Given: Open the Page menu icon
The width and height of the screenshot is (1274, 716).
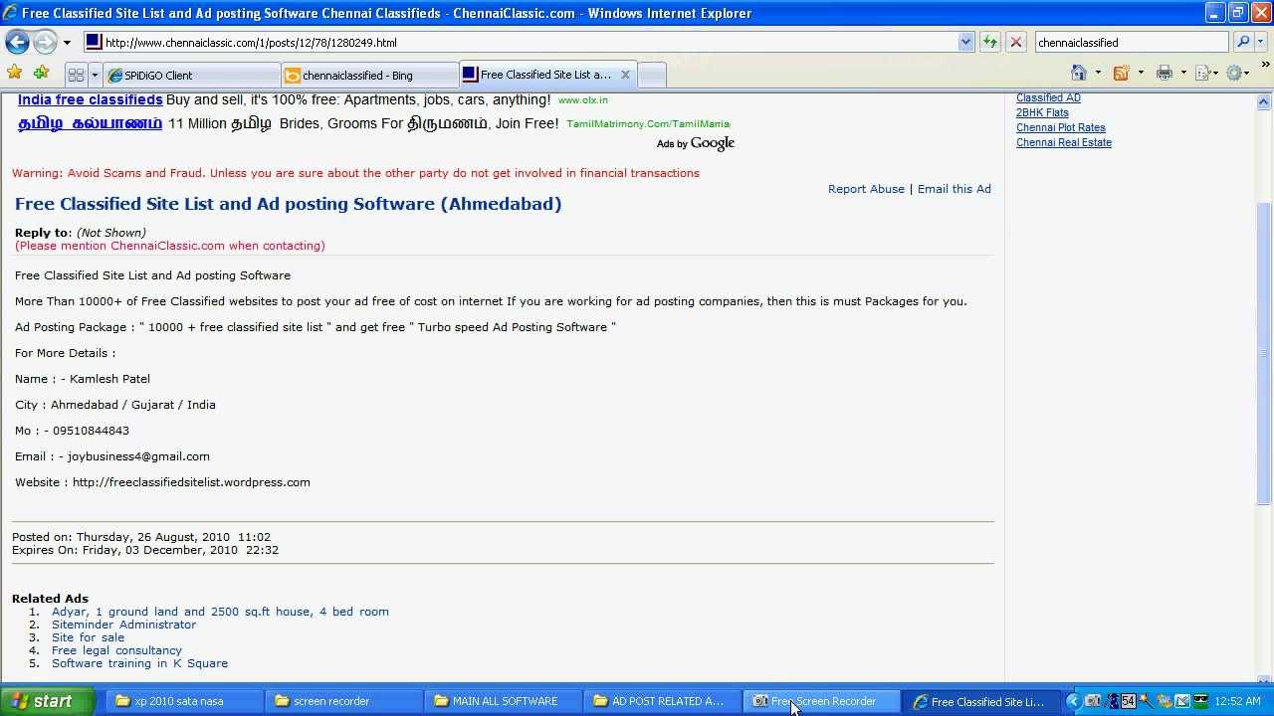Looking at the screenshot, I should [x=1205, y=73].
